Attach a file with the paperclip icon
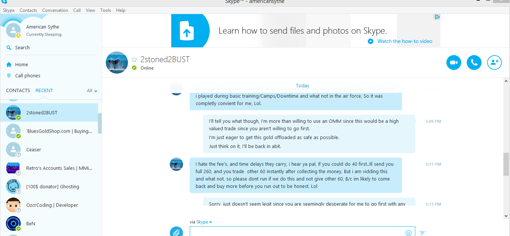510x236 pixels. (176, 232)
